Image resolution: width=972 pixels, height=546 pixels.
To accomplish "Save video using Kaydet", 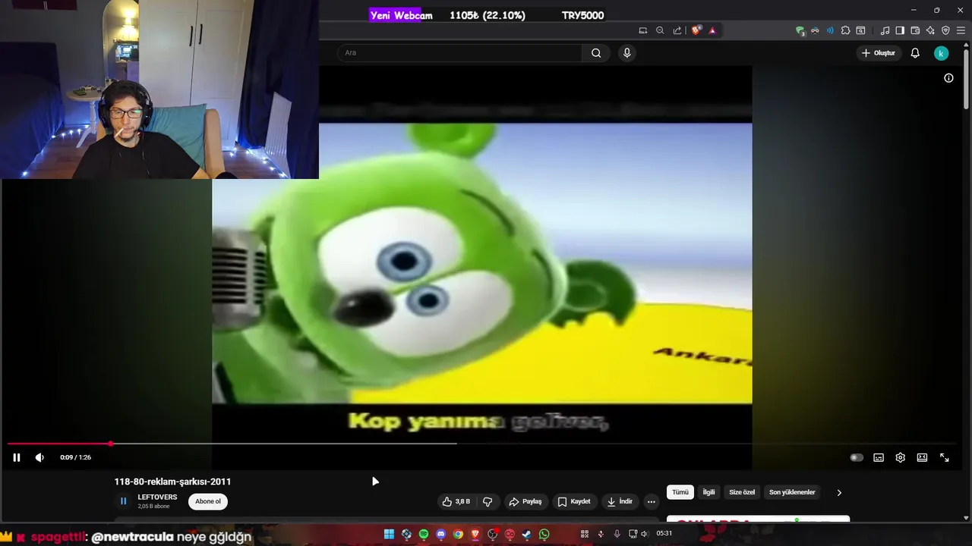I will coord(574,501).
